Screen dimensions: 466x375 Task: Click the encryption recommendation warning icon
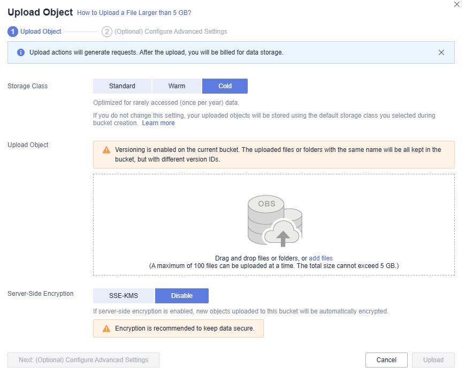(106, 328)
